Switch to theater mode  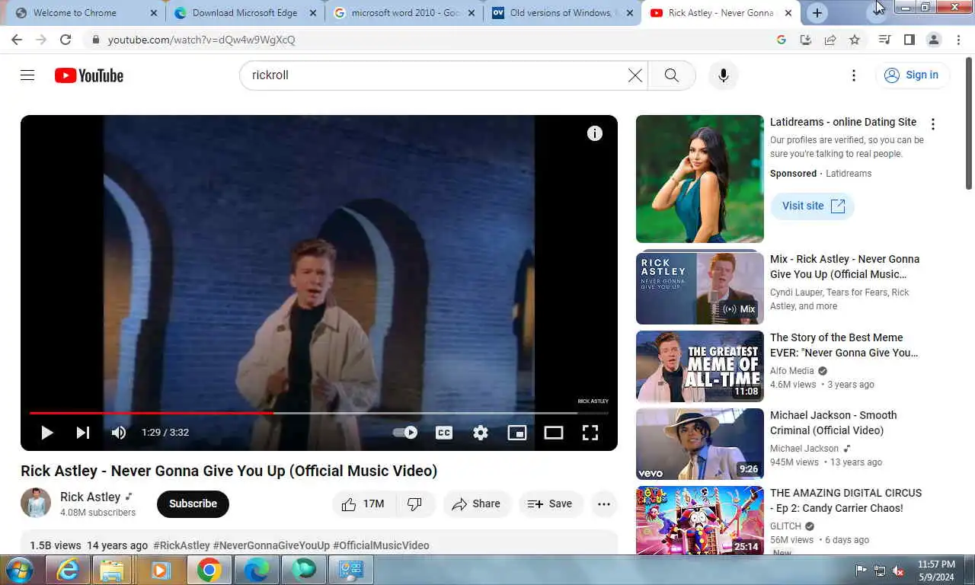(x=554, y=433)
